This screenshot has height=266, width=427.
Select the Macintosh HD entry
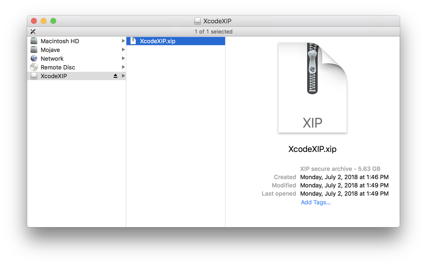click(77, 41)
